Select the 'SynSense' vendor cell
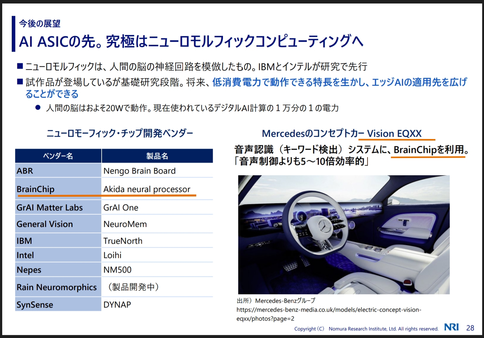 pyautogui.click(x=58, y=304)
